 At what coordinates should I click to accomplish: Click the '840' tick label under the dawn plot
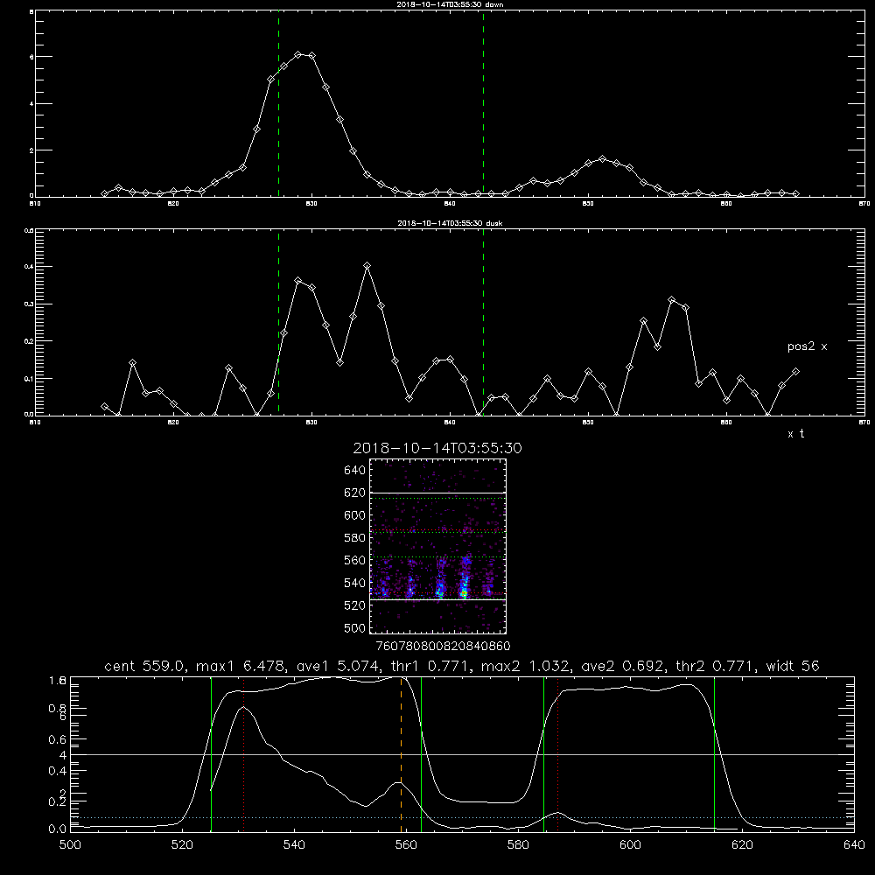pyautogui.click(x=450, y=204)
